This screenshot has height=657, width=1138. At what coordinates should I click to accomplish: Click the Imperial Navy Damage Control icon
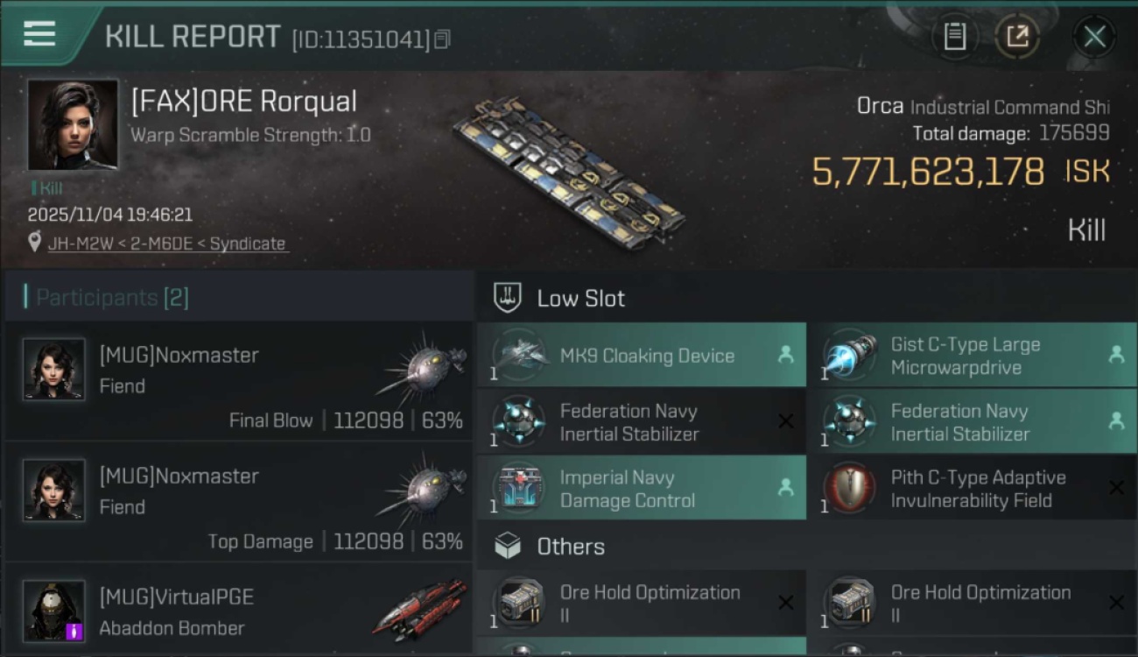pyautogui.click(x=520, y=488)
